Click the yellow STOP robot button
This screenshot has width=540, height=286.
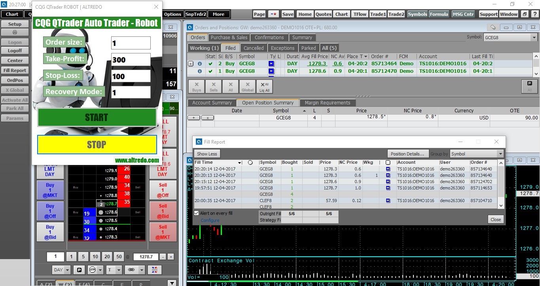(x=97, y=144)
